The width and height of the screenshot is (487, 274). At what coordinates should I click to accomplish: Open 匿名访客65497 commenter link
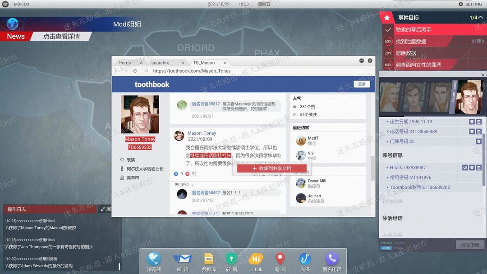[x=206, y=193]
